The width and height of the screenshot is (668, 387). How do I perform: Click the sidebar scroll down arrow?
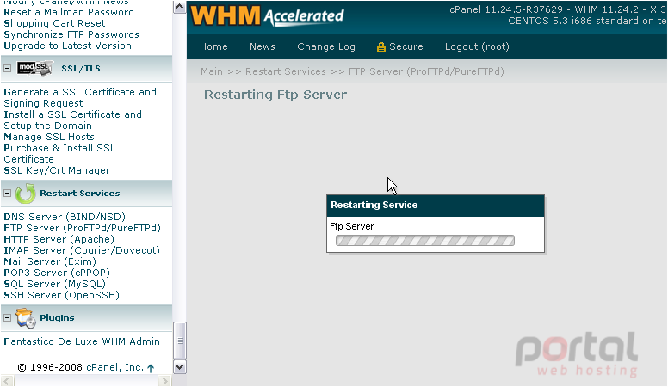(179, 367)
